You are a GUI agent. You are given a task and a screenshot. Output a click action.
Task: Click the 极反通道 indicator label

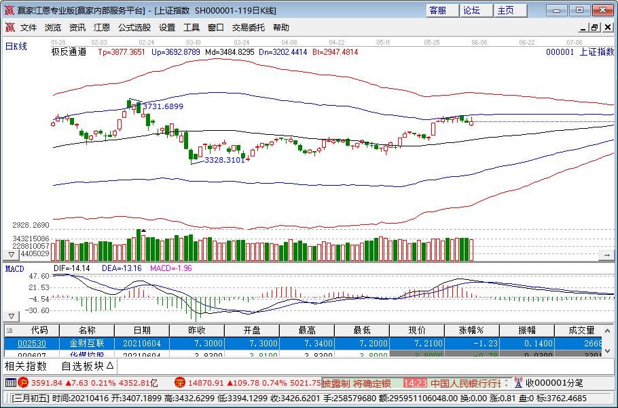point(69,52)
